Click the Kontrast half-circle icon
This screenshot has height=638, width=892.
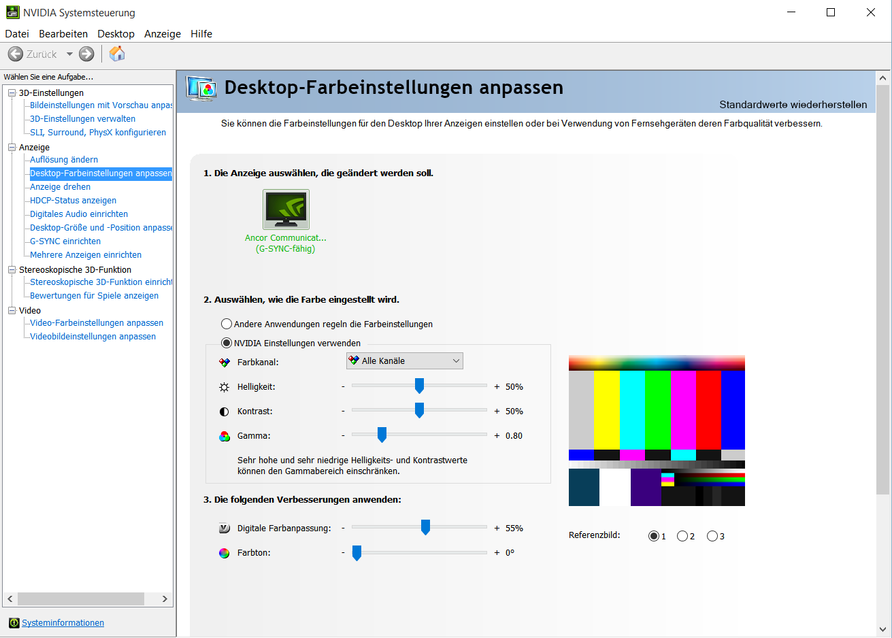click(225, 412)
